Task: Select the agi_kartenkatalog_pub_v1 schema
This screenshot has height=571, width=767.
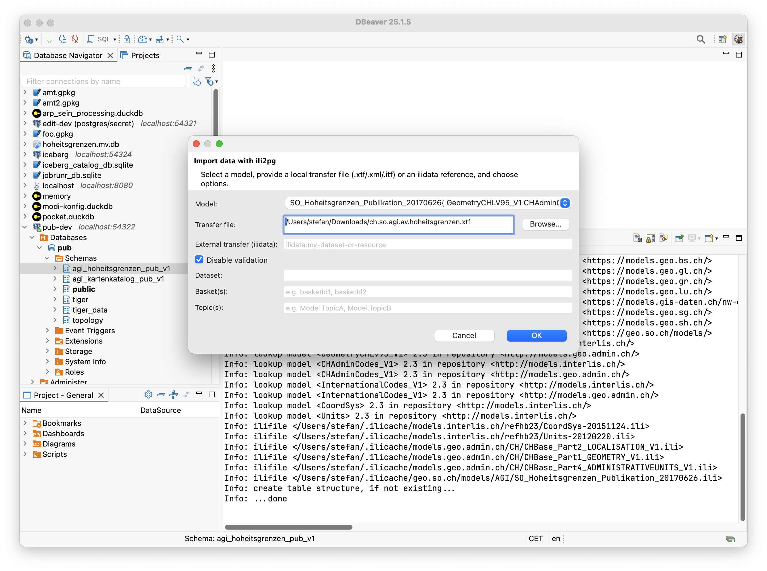Action: click(118, 279)
